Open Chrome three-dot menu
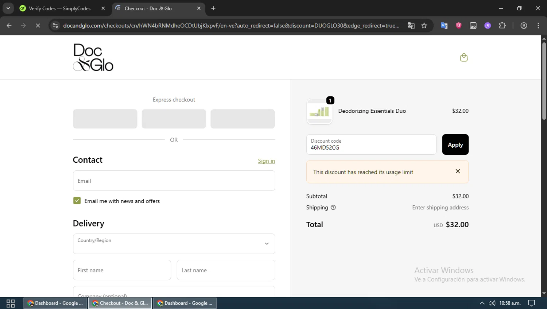This screenshot has width=547, height=309. point(538,26)
